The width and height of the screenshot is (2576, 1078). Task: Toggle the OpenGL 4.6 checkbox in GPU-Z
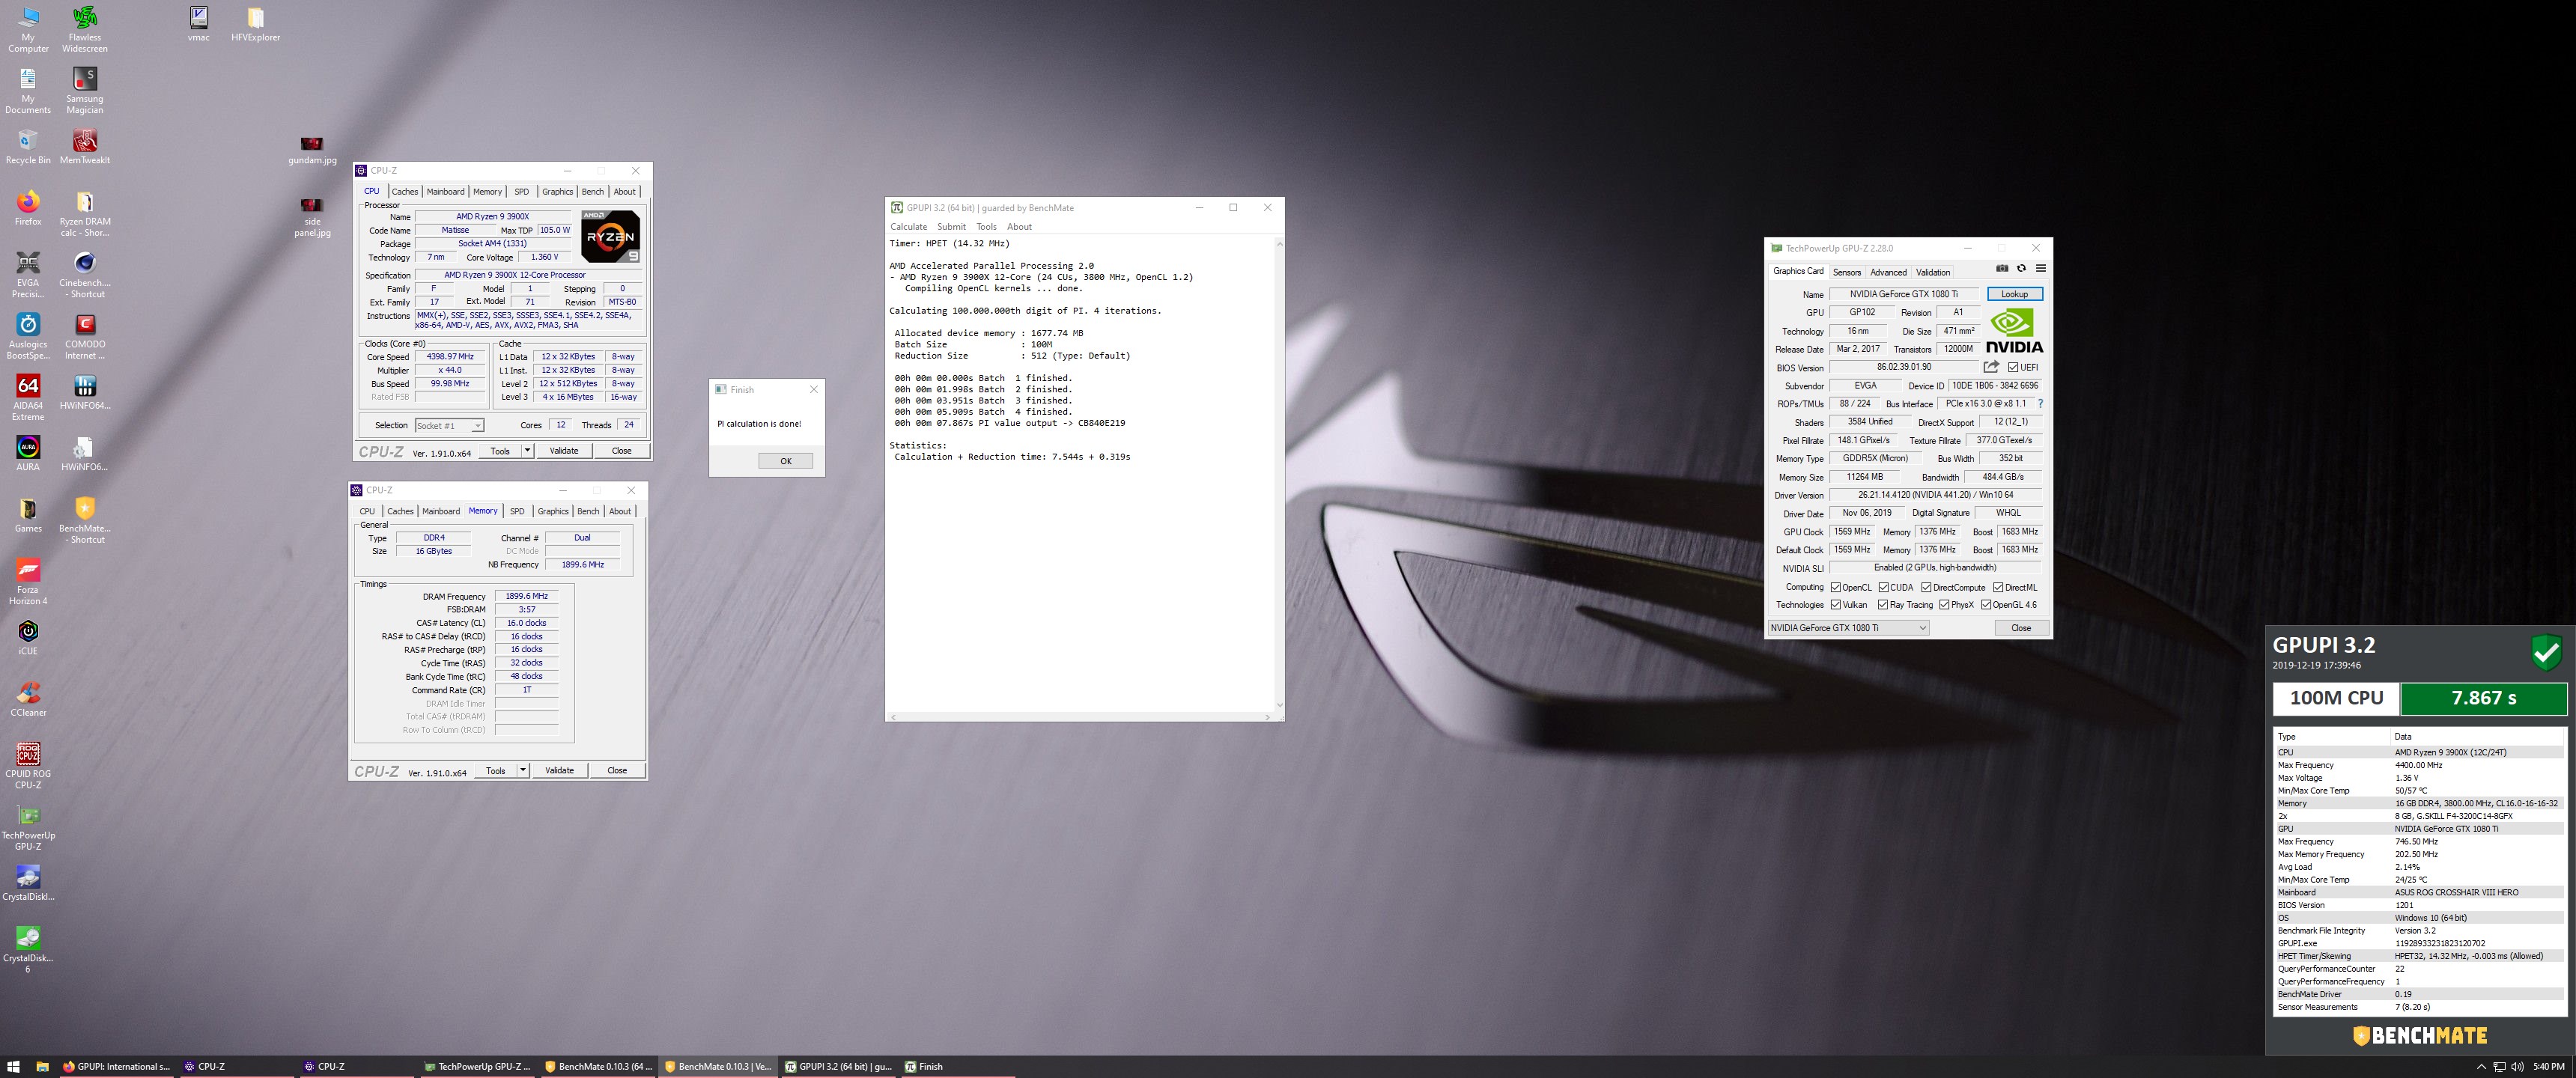tap(1986, 604)
